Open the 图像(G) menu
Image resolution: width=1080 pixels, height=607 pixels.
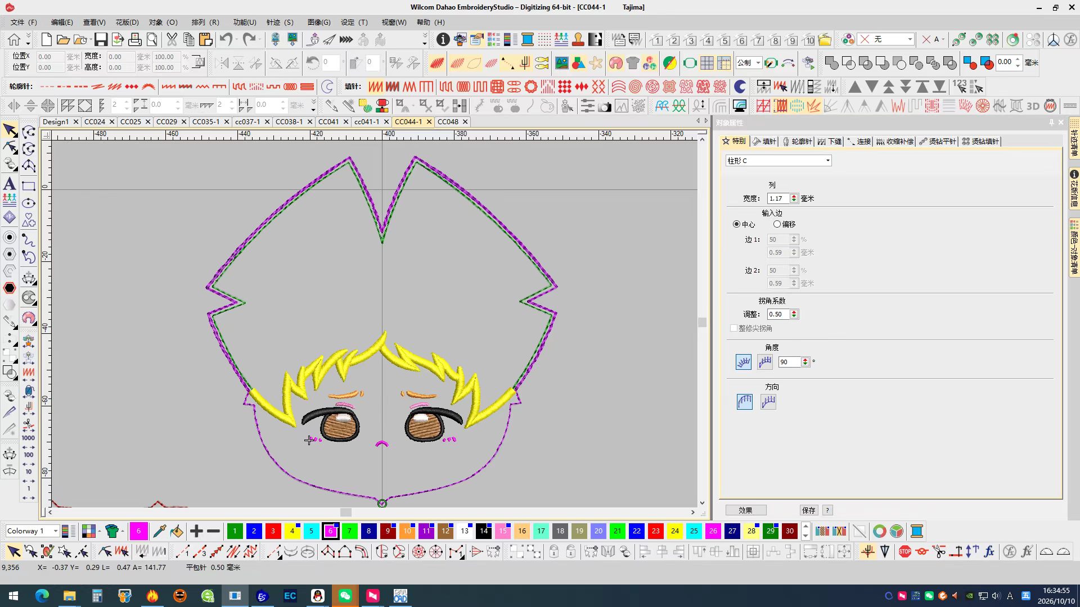pos(319,22)
